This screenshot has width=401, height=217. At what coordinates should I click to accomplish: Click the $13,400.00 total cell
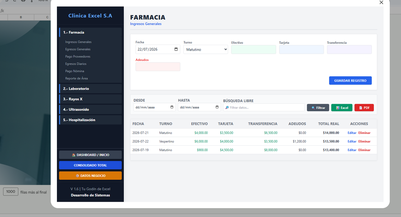pyautogui.click(x=331, y=150)
